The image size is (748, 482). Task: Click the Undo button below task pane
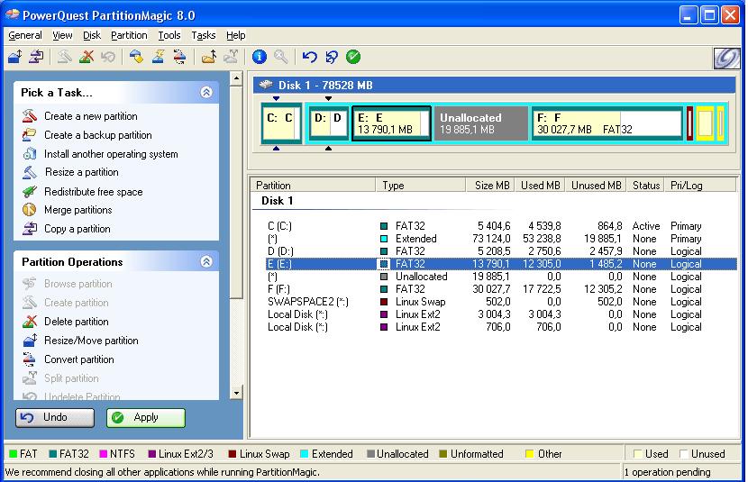coord(55,418)
